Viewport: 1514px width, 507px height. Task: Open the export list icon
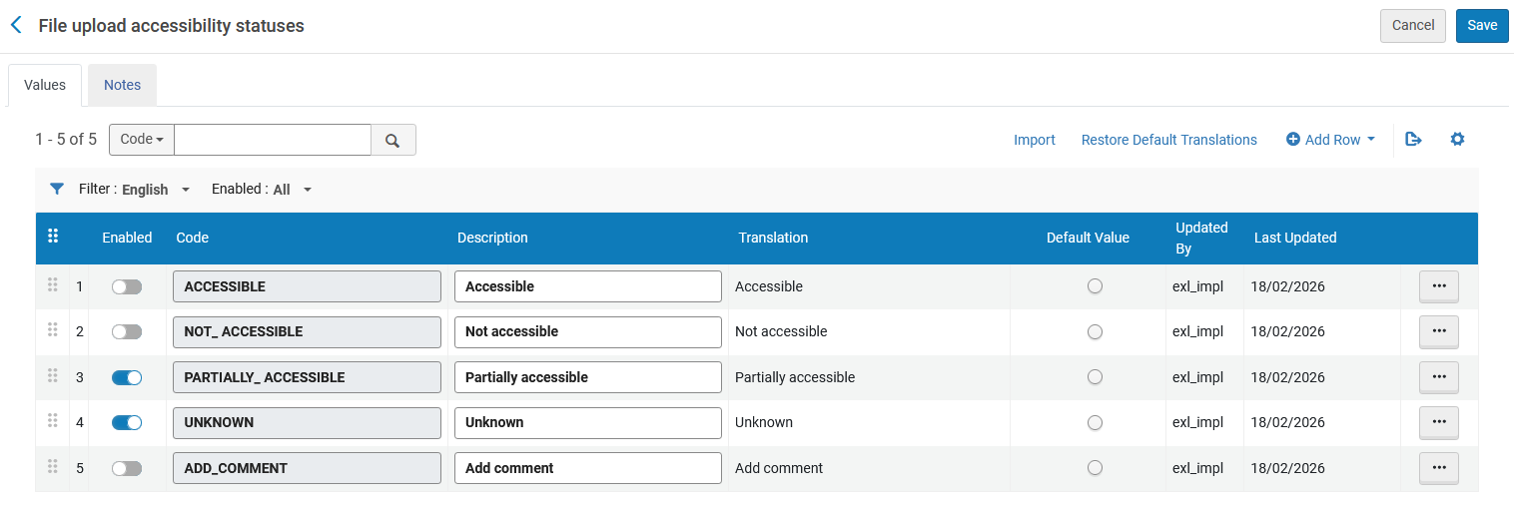coord(1413,140)
